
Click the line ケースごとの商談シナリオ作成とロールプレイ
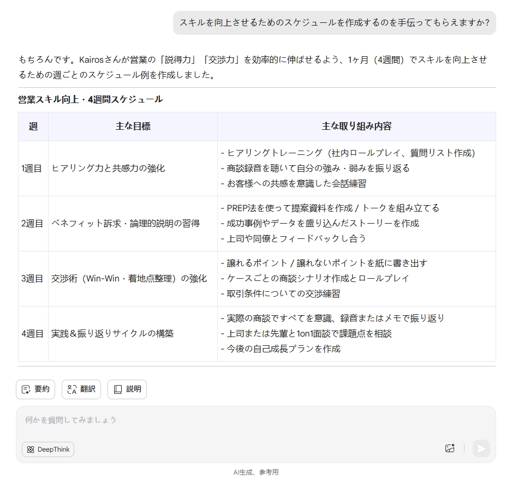(x=315, y=279)
